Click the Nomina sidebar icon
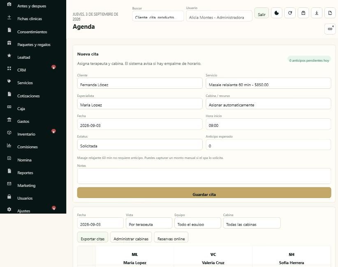Screen dimensions: 338x267 [x=9, y=158]
